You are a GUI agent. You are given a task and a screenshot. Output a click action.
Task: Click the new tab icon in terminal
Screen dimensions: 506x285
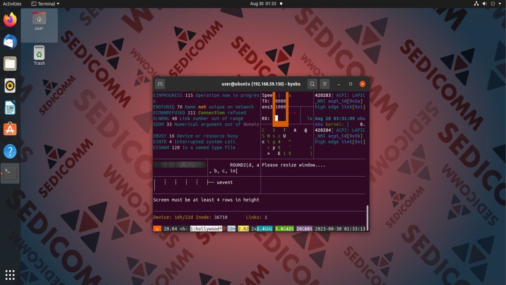coord(160,84)
